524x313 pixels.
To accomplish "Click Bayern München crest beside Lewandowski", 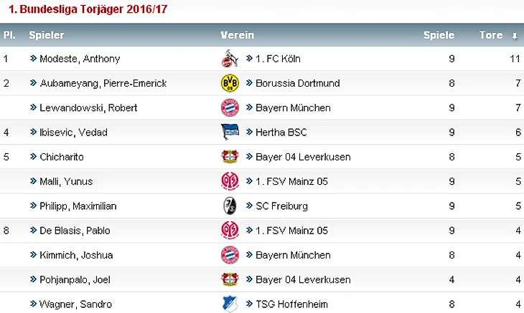I will pos(230,107).
